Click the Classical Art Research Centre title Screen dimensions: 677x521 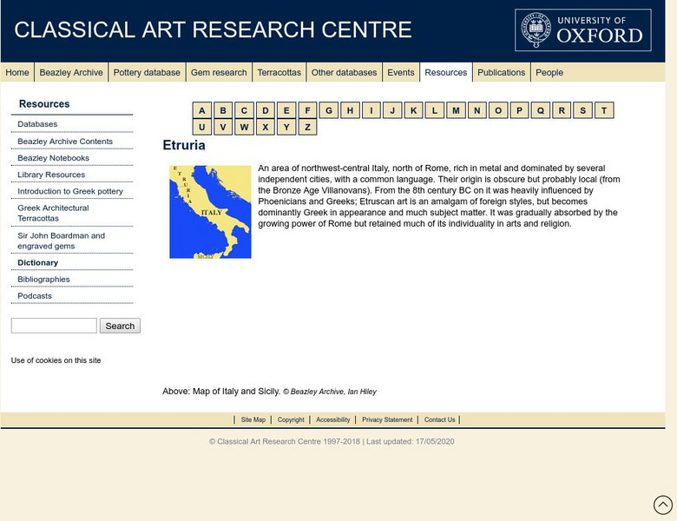[213, 30]
